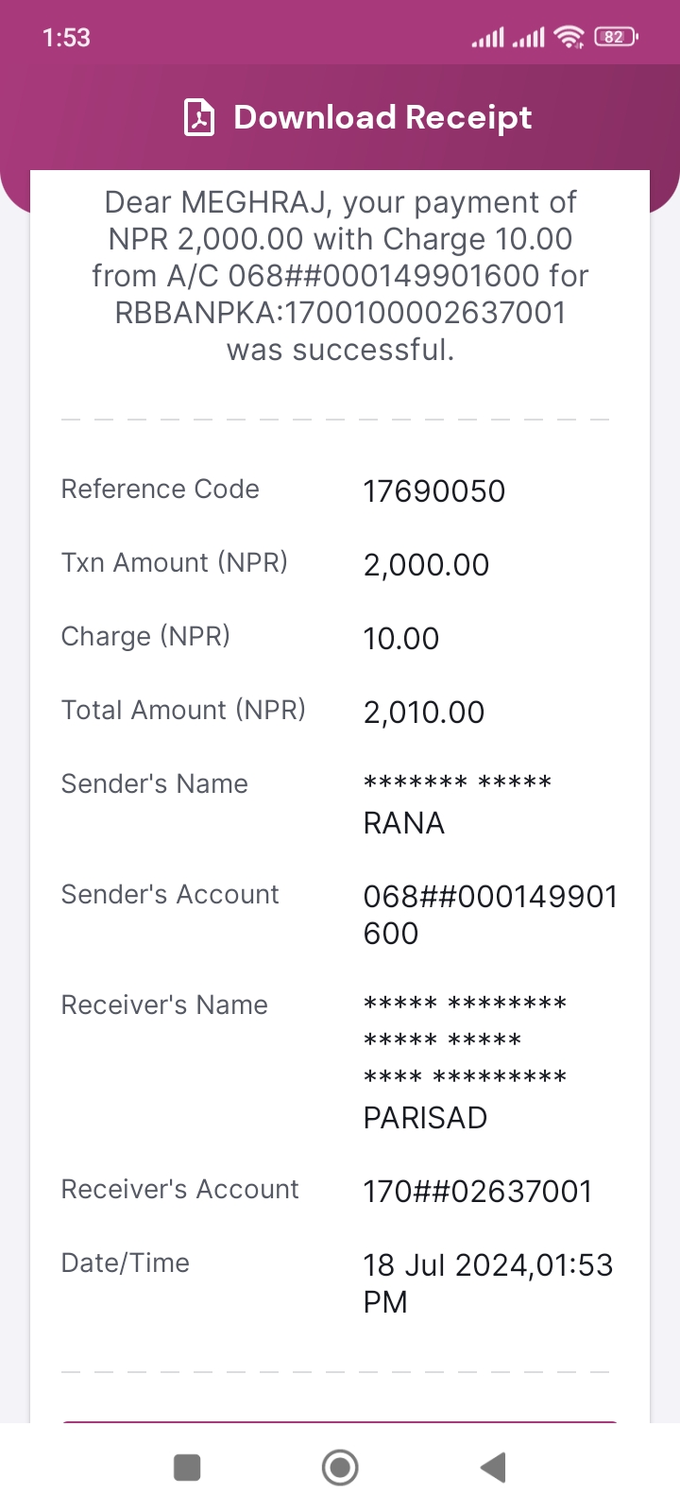
Task: Tap the Android back triangle icon
Action: [493, 1468]
